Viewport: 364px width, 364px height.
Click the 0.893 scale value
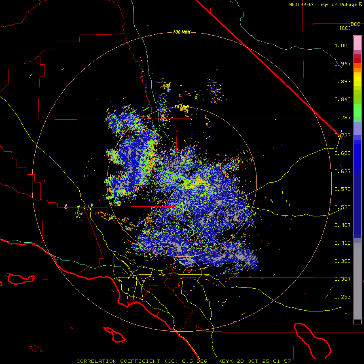[343, 81]
